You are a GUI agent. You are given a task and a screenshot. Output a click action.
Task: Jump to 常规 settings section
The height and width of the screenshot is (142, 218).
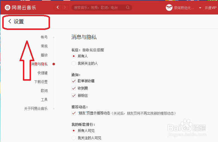[x=44, y=46]
